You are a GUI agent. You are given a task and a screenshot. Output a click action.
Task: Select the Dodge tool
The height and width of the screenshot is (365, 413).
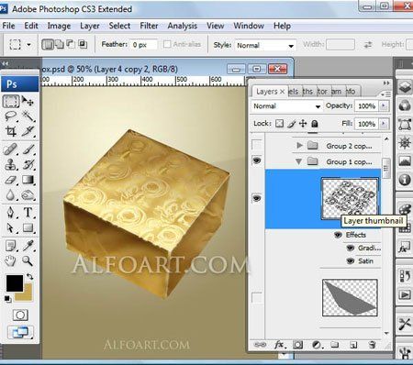click(x=28, y=194)
